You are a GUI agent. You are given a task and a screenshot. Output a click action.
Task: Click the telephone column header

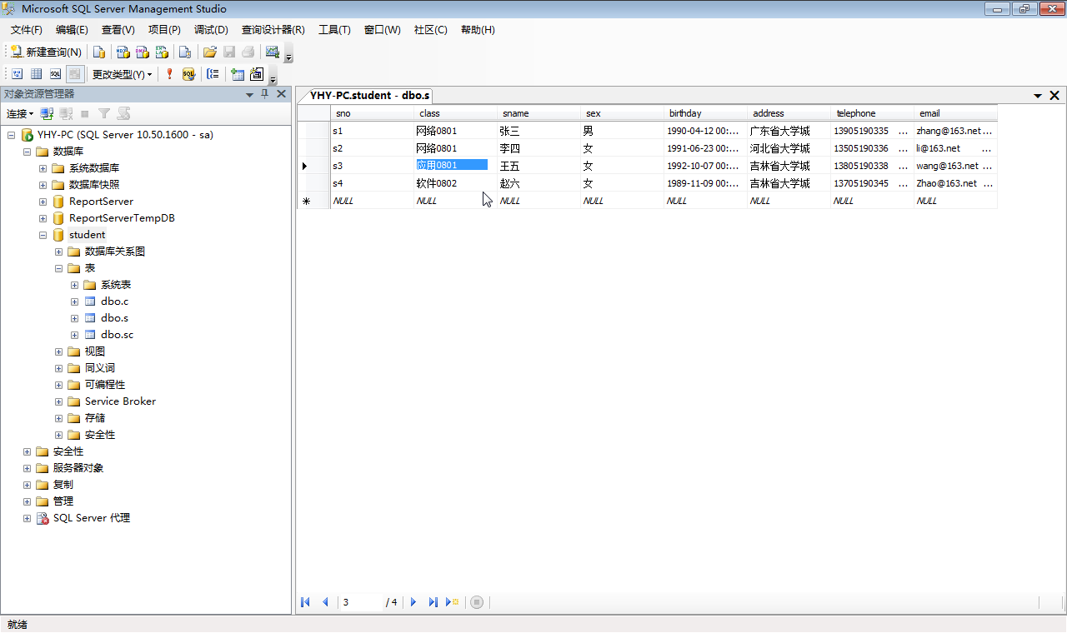[872, 113]
